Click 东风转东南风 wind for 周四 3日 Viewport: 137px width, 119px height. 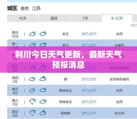click(x=119, y=79)
